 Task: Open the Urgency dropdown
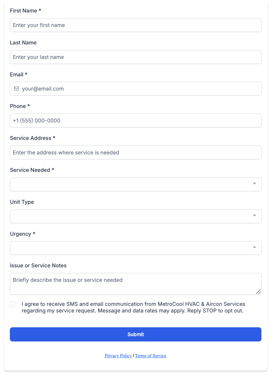click(136, 248)
